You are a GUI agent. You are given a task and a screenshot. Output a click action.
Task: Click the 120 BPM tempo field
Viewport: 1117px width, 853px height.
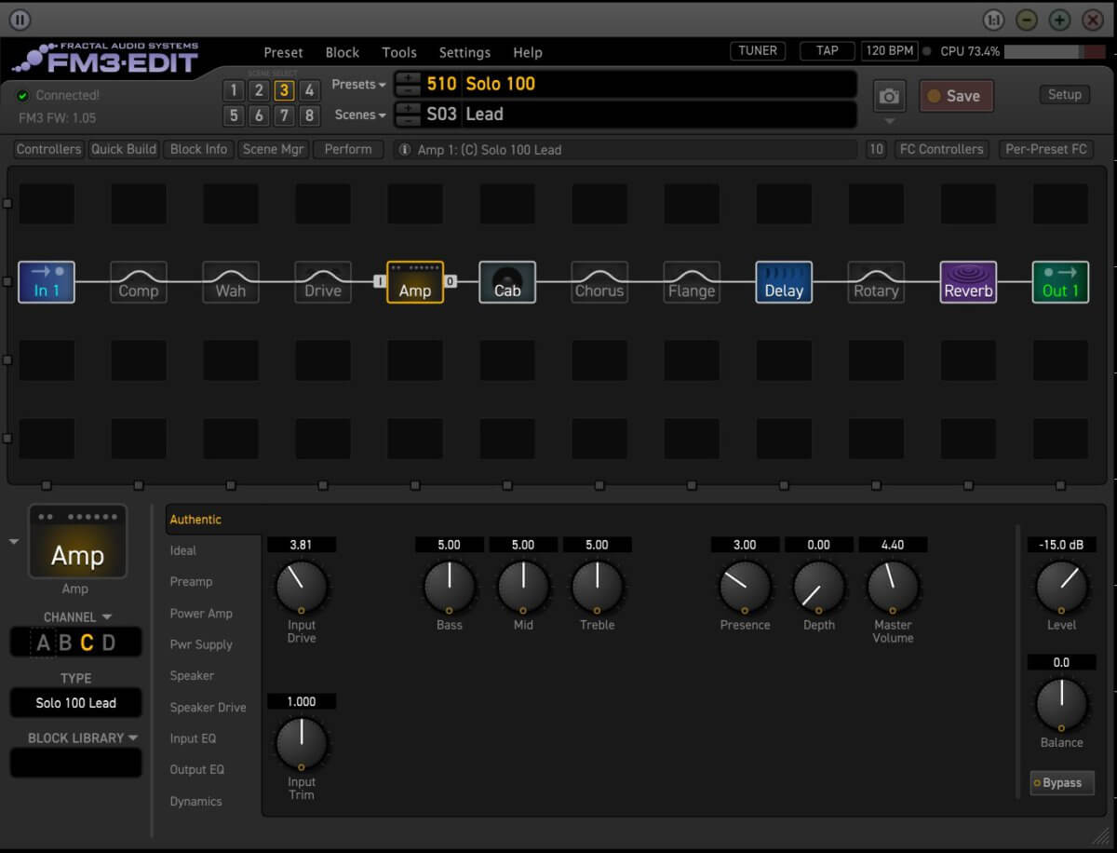click(x=889, y=51)
